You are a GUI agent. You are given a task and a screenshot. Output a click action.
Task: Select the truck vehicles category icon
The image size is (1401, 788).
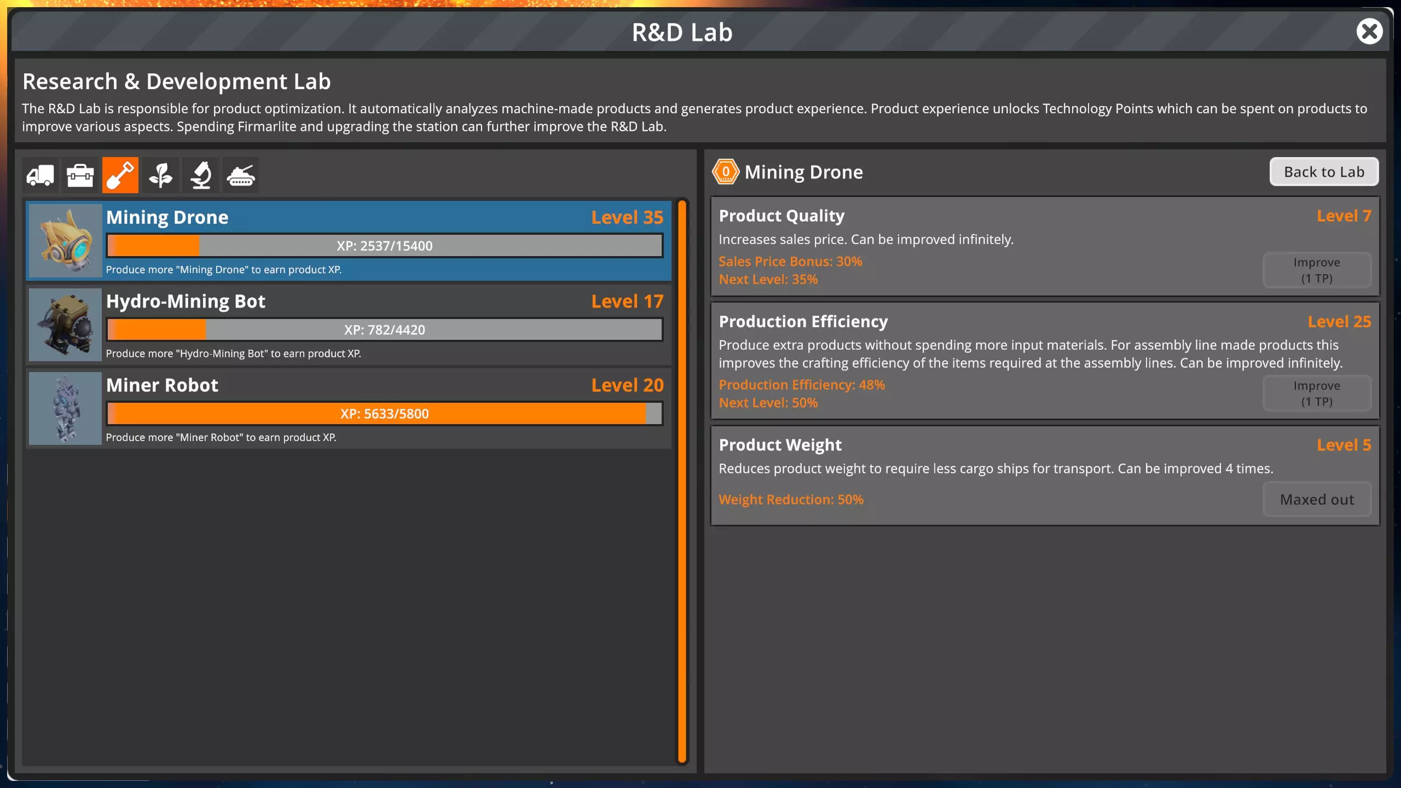[40, 175]
